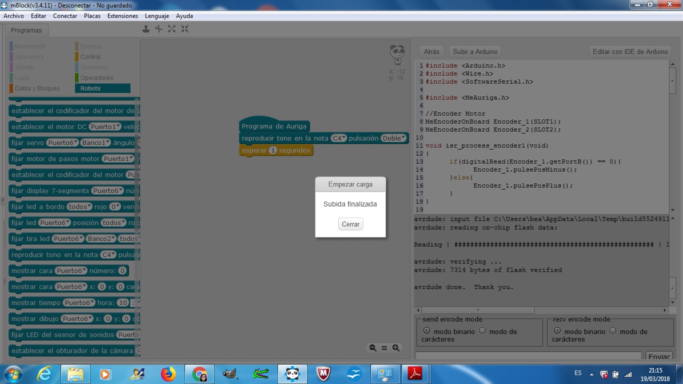Screen dimensions: 683x384
Task: Select send encode 'modo de carácteres' radio
Action: (482, 330)
